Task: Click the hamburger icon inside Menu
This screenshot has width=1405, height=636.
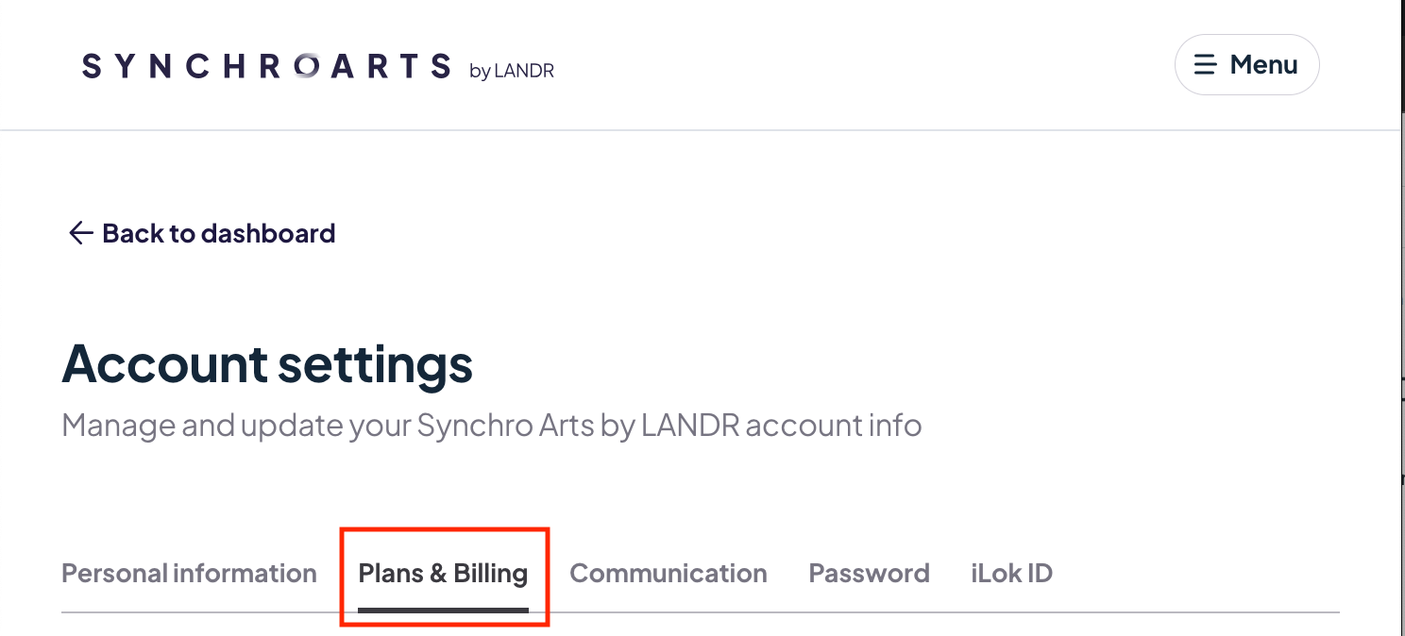Action: tap(1205, 65)
